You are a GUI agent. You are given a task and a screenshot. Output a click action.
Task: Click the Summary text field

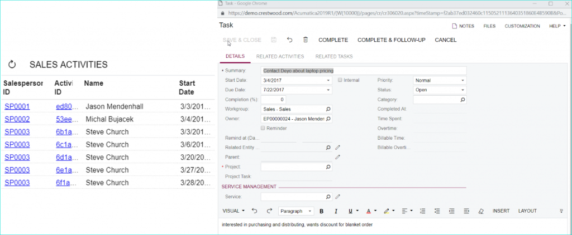click(x=364, y=71)
